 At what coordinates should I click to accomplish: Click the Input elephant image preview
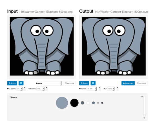coord(42,46)
